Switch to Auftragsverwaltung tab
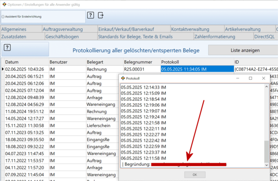Image resolution: width=278 pixels, height=181 pixels. [70, 29]
